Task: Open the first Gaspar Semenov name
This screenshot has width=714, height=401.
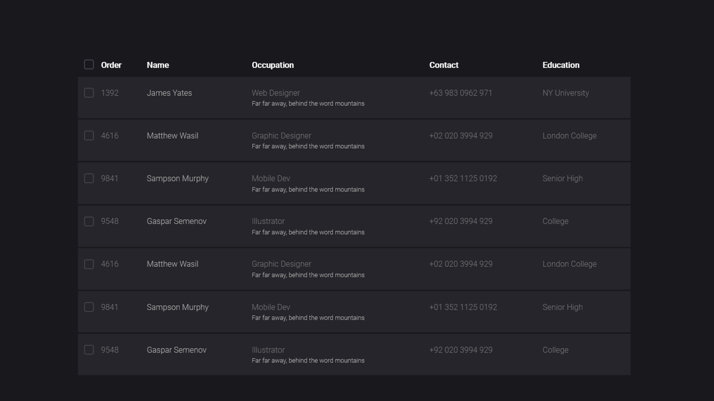Action: click(176, 221)
